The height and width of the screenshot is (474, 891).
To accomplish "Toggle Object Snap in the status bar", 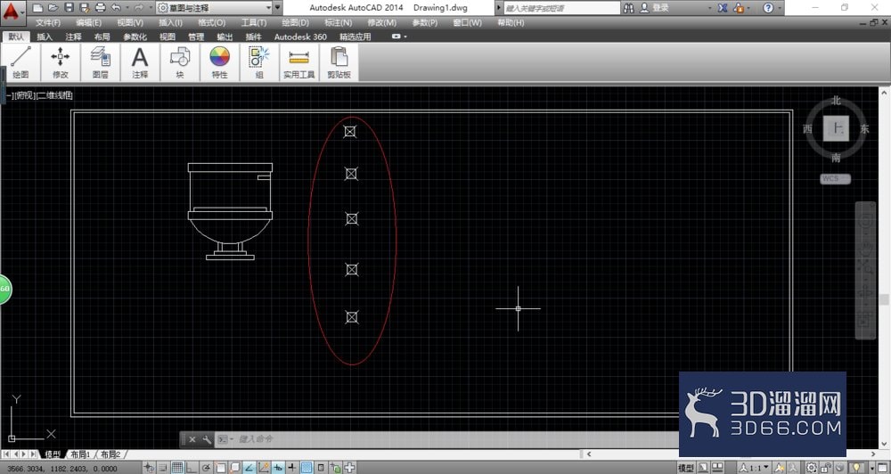I will 220,468.
